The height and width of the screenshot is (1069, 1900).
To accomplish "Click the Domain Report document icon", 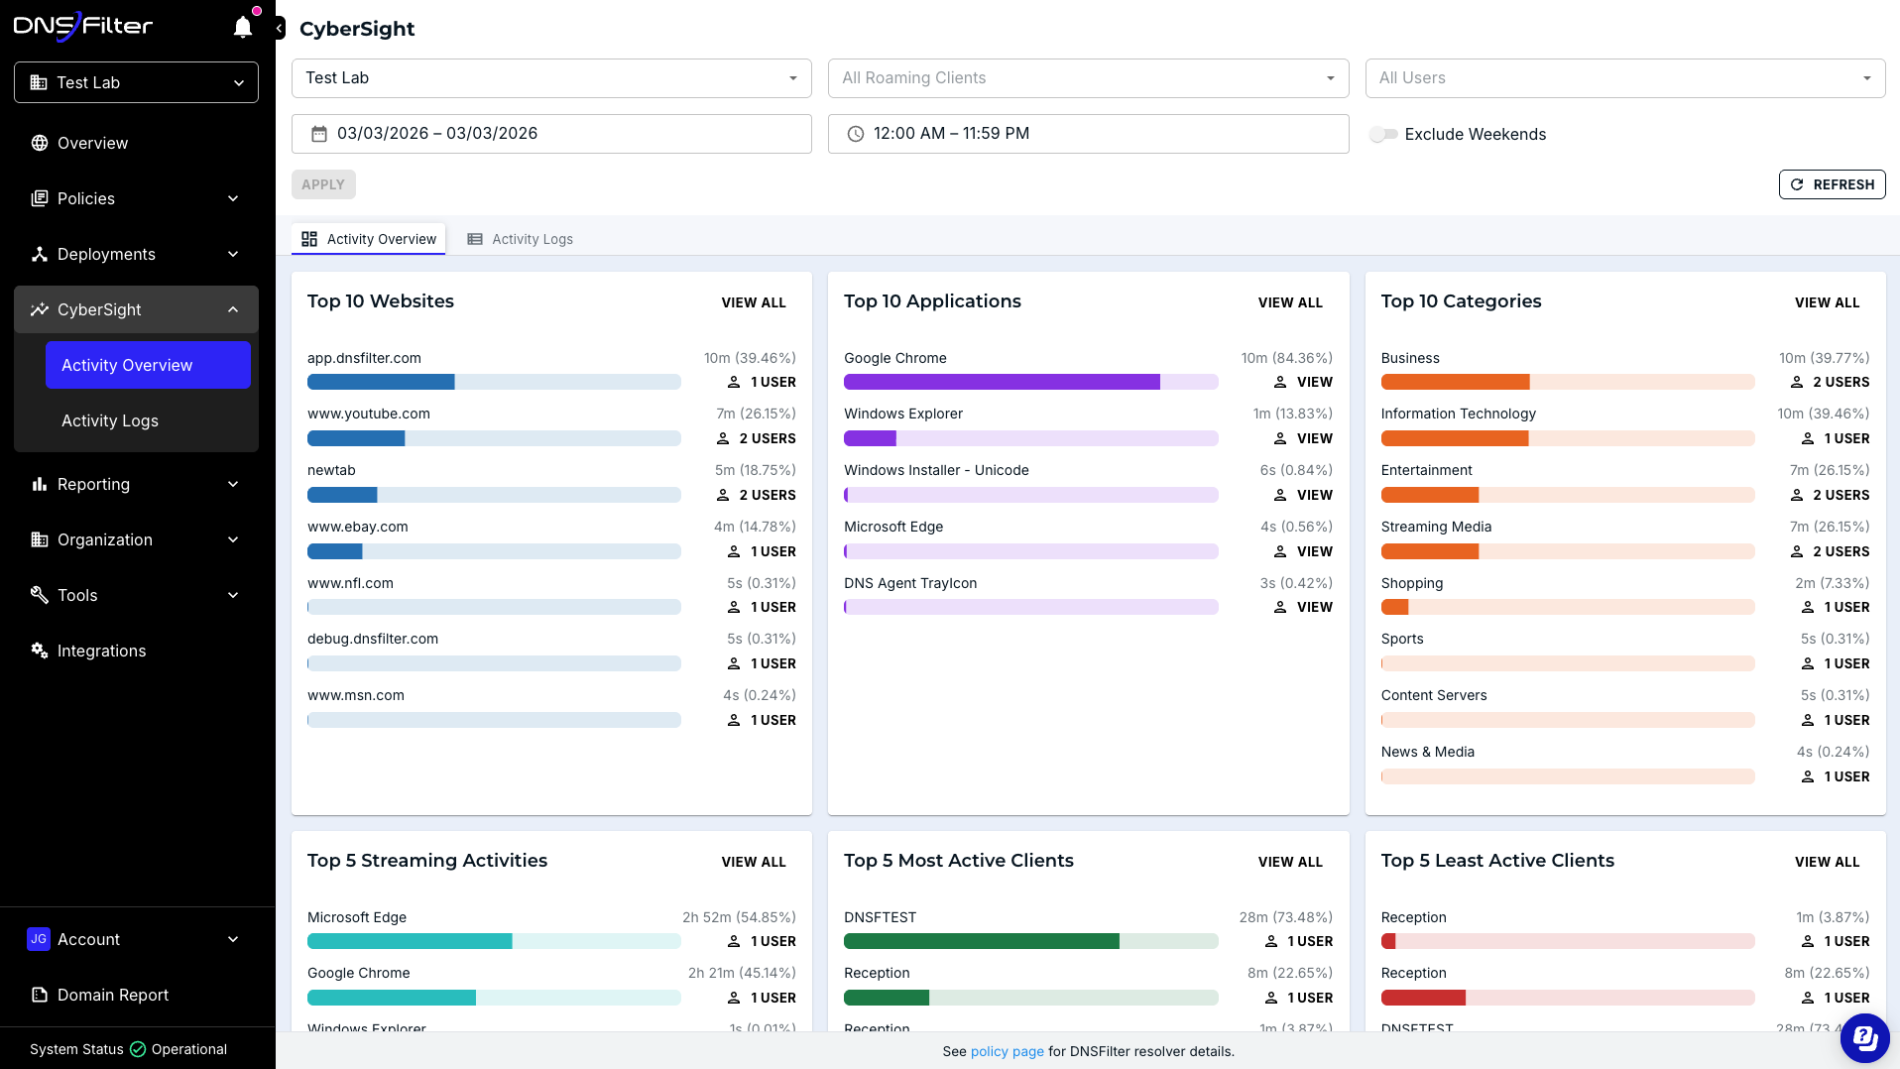I will coord(40,995).
